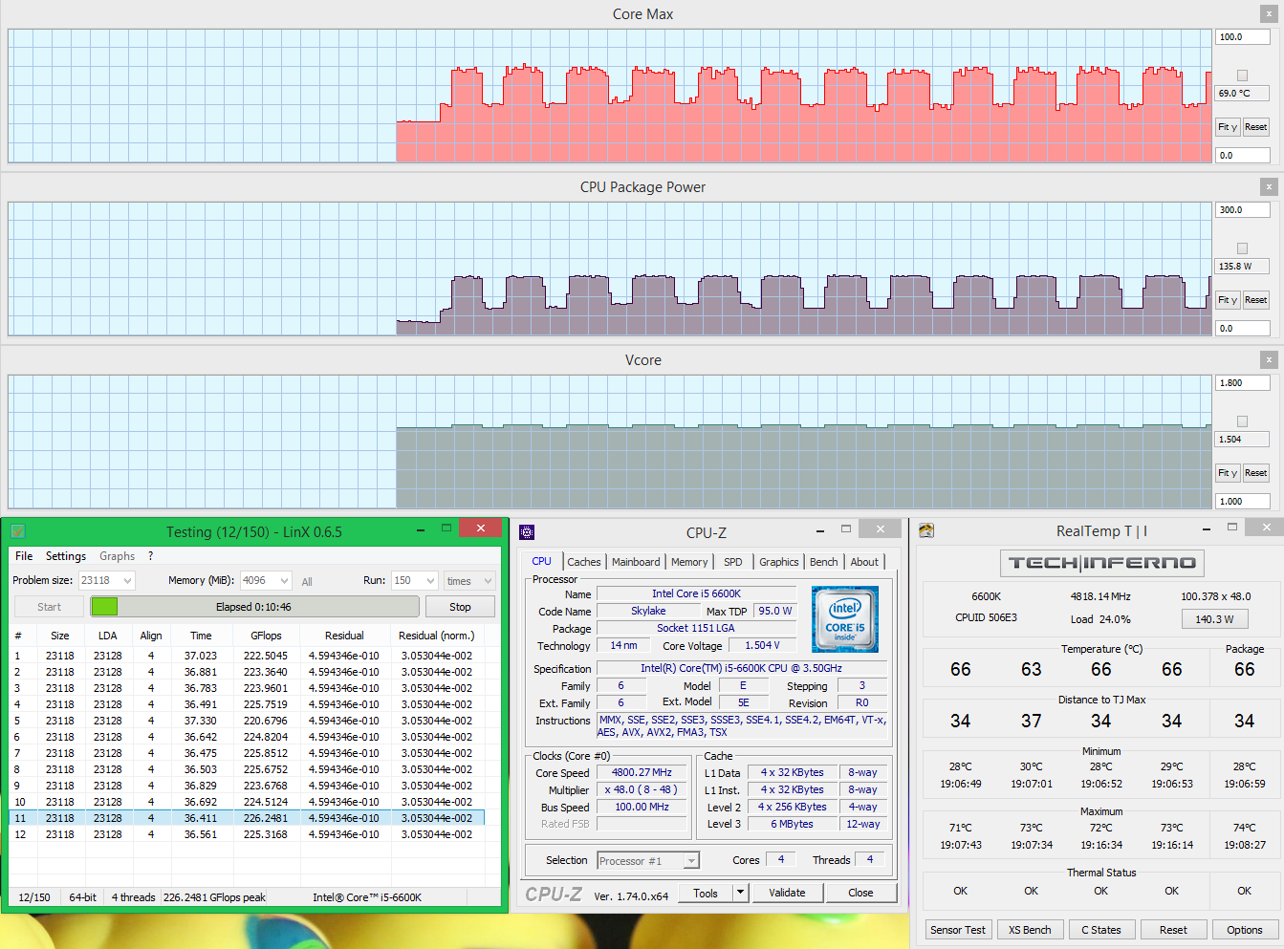Click the RealTemp title bar app icon
Screen dimensions: 1284x949
pyautogui.click(x=925, y=530)
